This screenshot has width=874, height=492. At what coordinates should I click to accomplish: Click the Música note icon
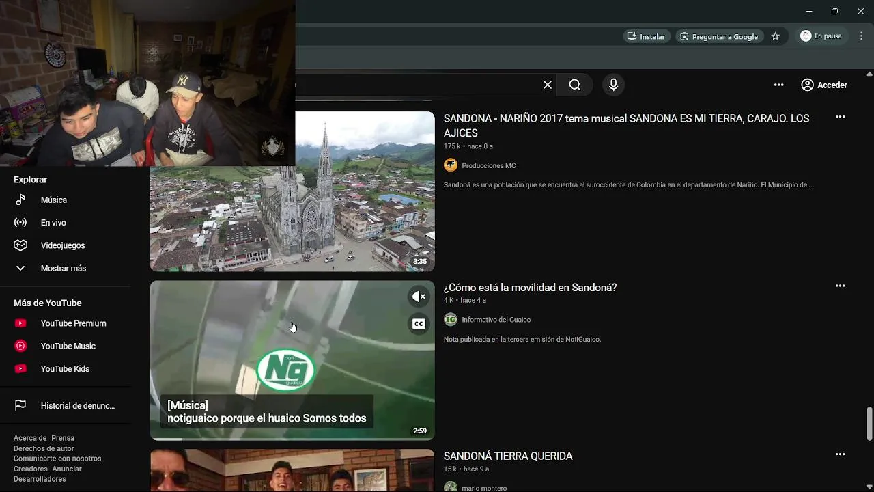pos(20,200)
